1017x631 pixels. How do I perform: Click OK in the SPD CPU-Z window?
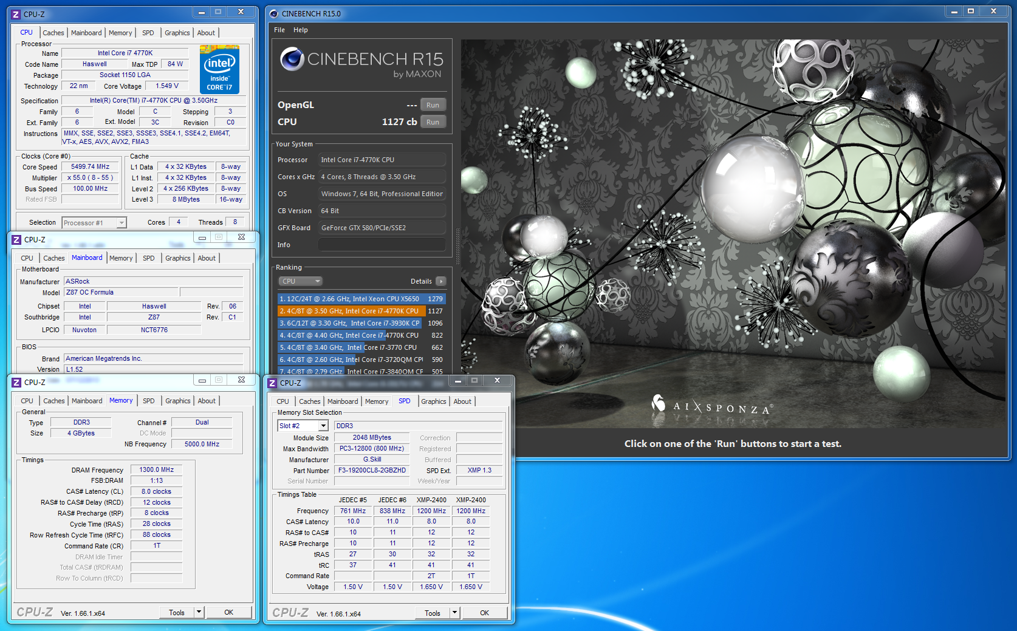485,613
